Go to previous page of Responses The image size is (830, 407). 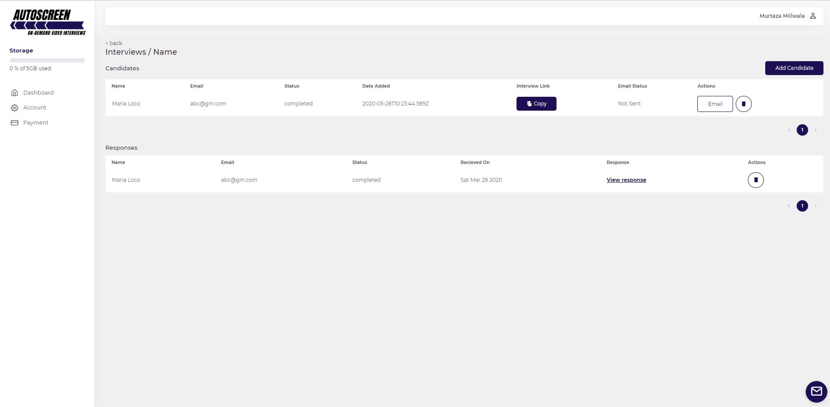(x=789, y=206)
